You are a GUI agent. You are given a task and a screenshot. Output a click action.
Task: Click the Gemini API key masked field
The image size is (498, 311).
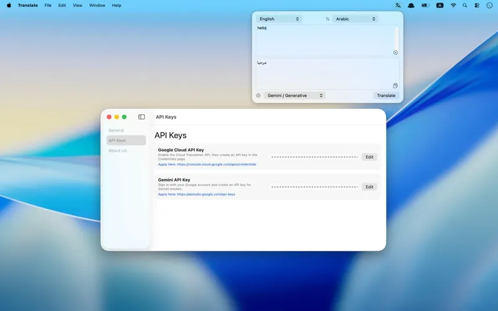pyautogui.click(x=315, y=187)
